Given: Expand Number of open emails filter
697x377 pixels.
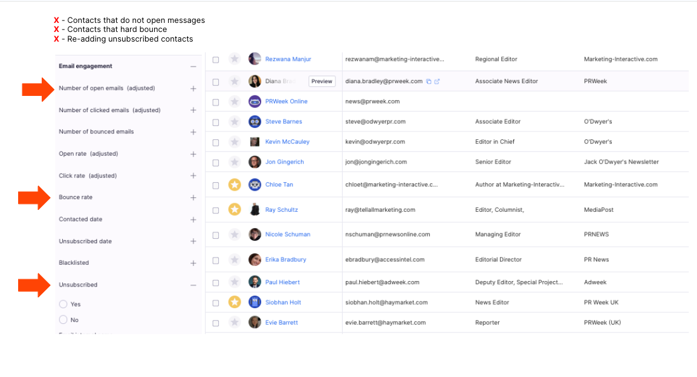Looking at the screenshot, I should (x=193, y=88).
